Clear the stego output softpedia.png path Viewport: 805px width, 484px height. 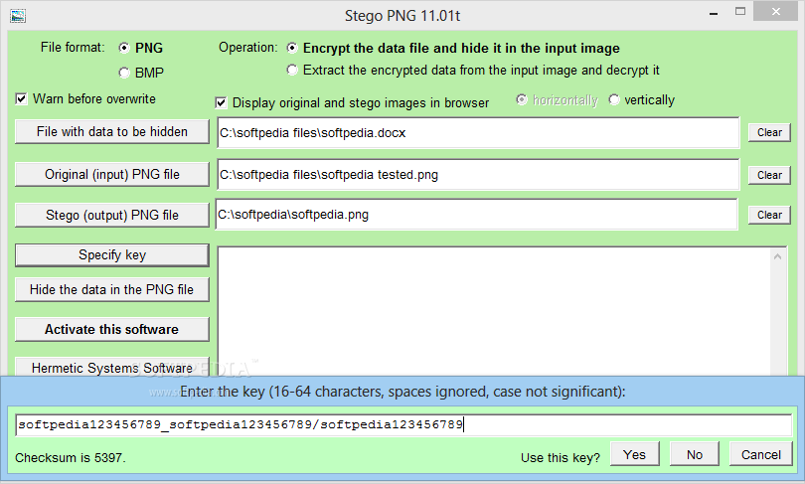tap(769, 215)
